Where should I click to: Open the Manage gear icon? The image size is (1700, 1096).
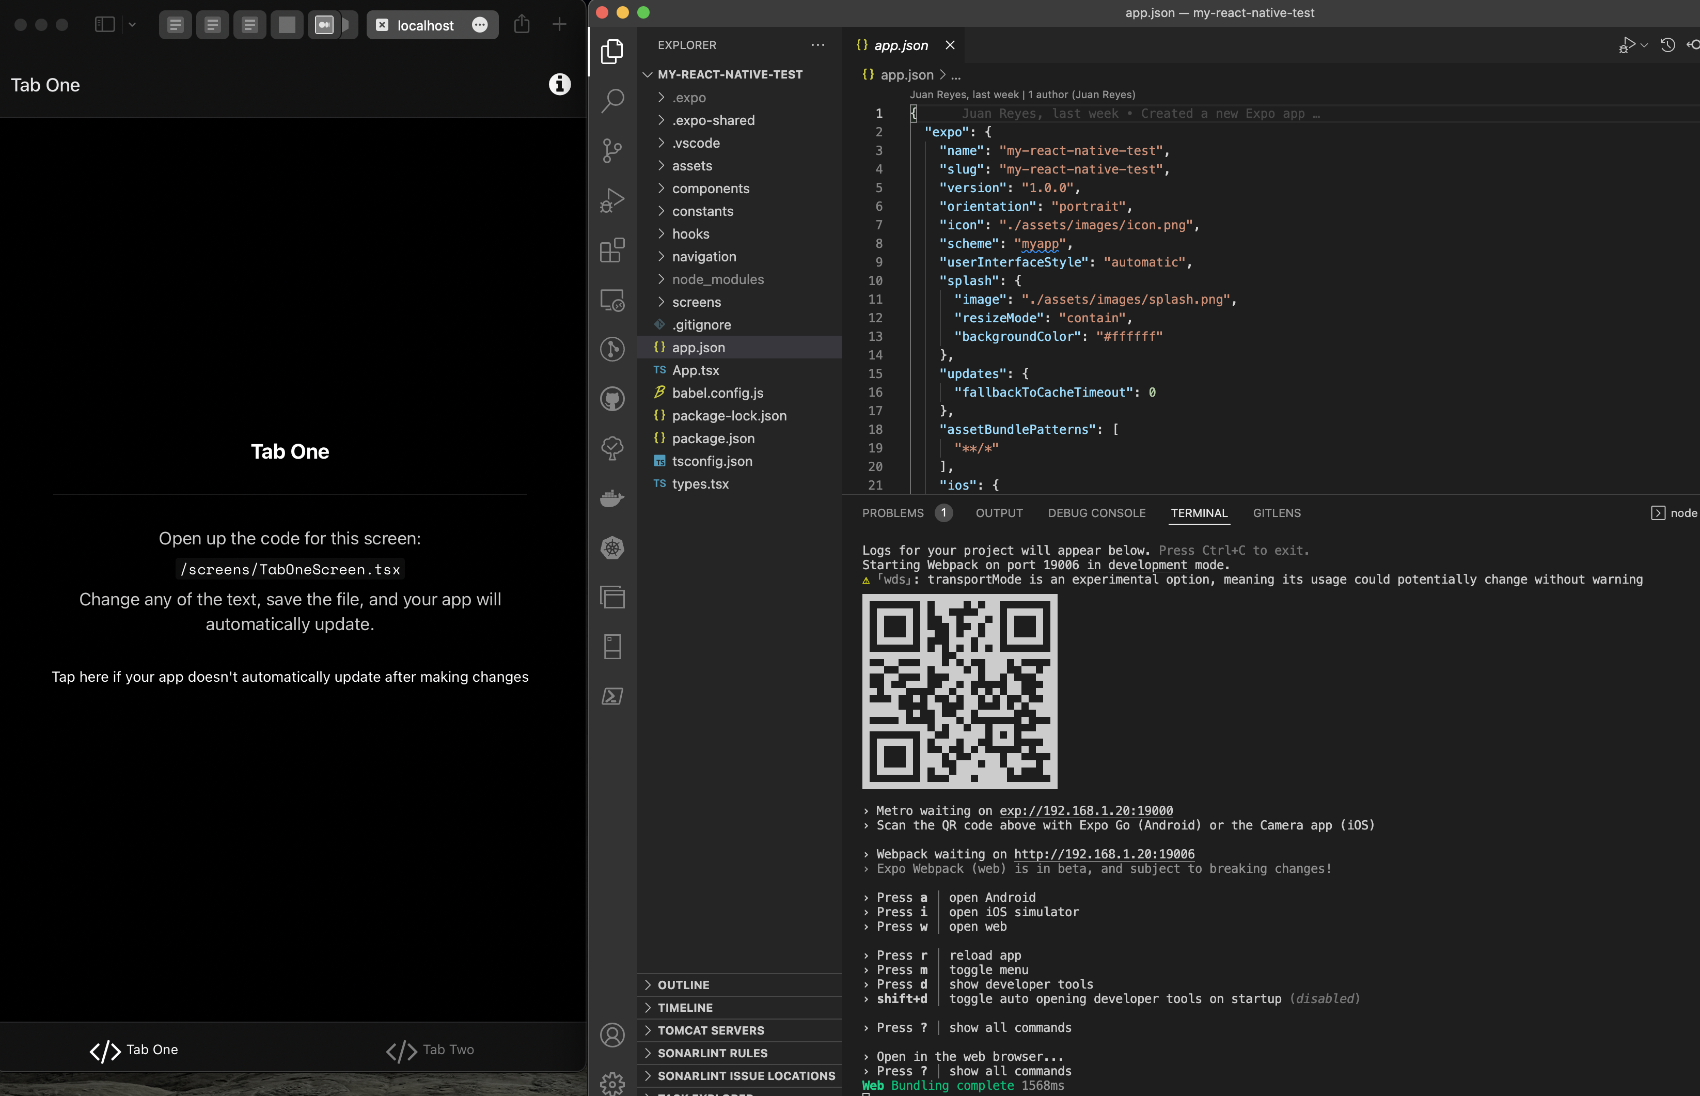coord(612,1083)
